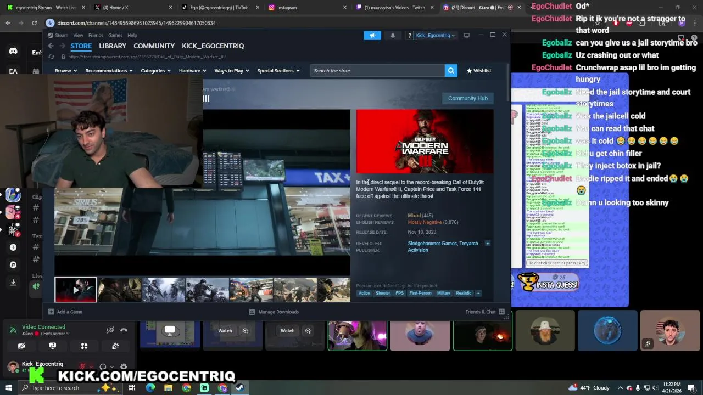Expand more tags plus button

click(478, 293)
